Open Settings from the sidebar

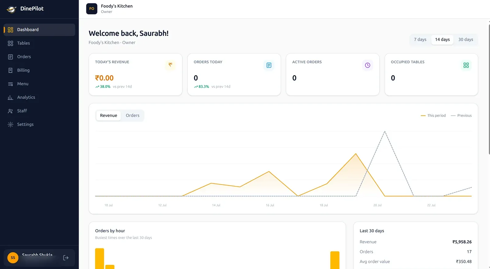(39, 124)
